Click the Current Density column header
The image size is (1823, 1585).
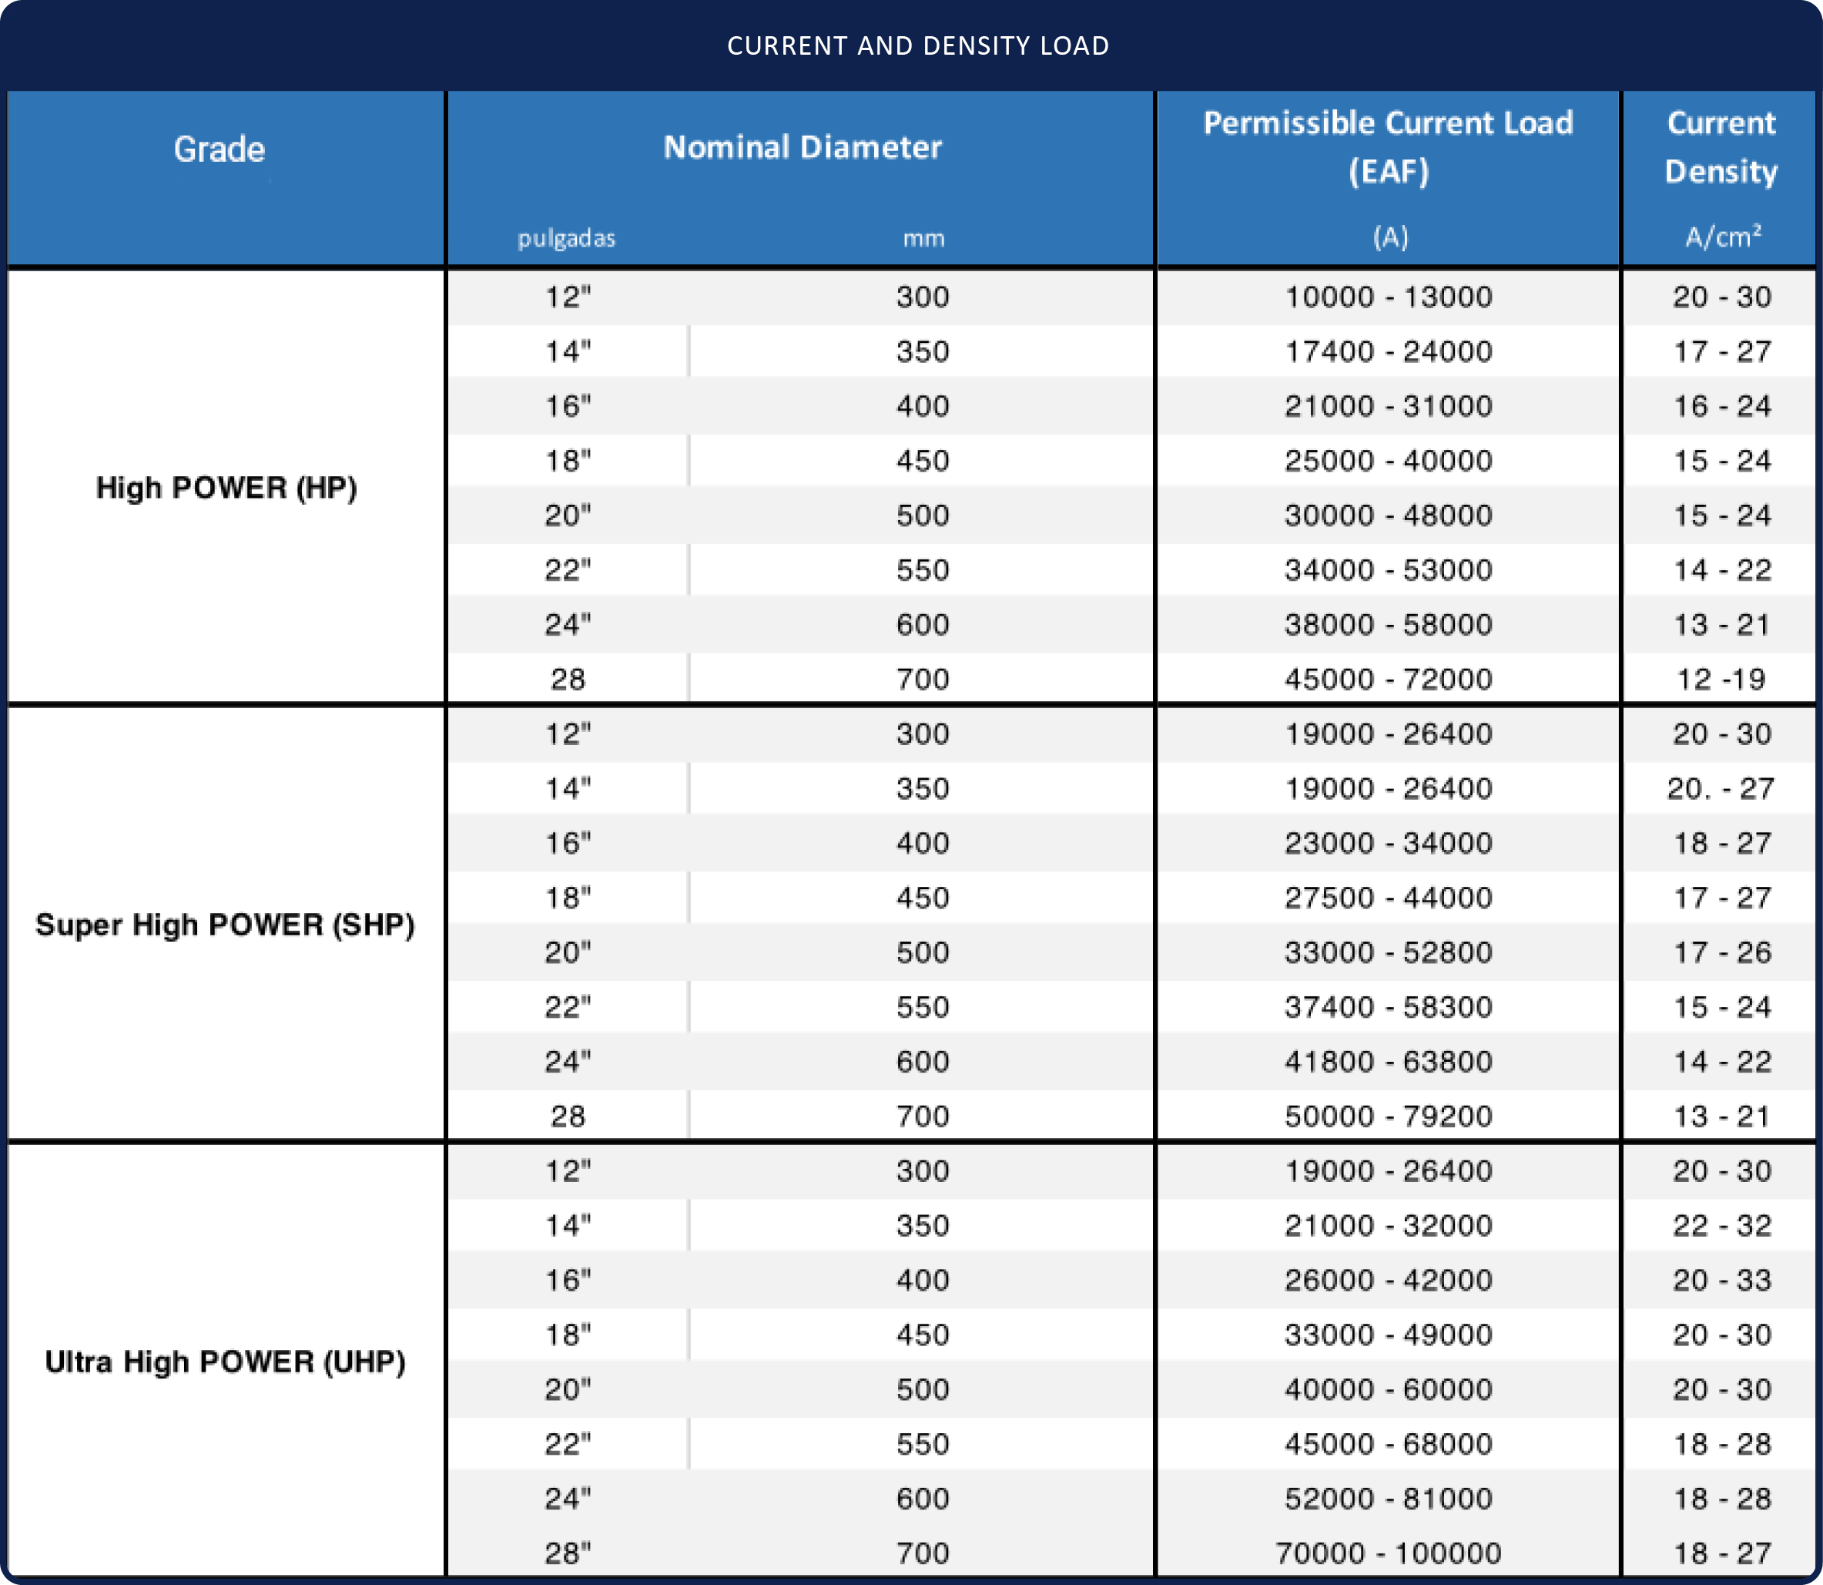[1721, 146]
